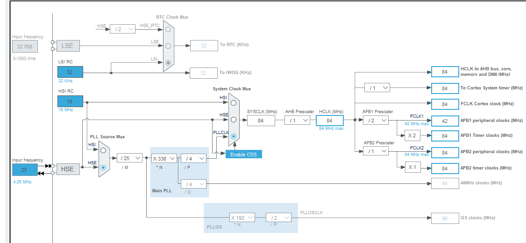
Task: Click the APB2 timer X 1 multiplier box
Action: (x=412, y=168)
